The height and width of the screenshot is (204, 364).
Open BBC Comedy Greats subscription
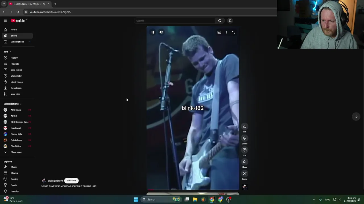[x=17, y=122]
